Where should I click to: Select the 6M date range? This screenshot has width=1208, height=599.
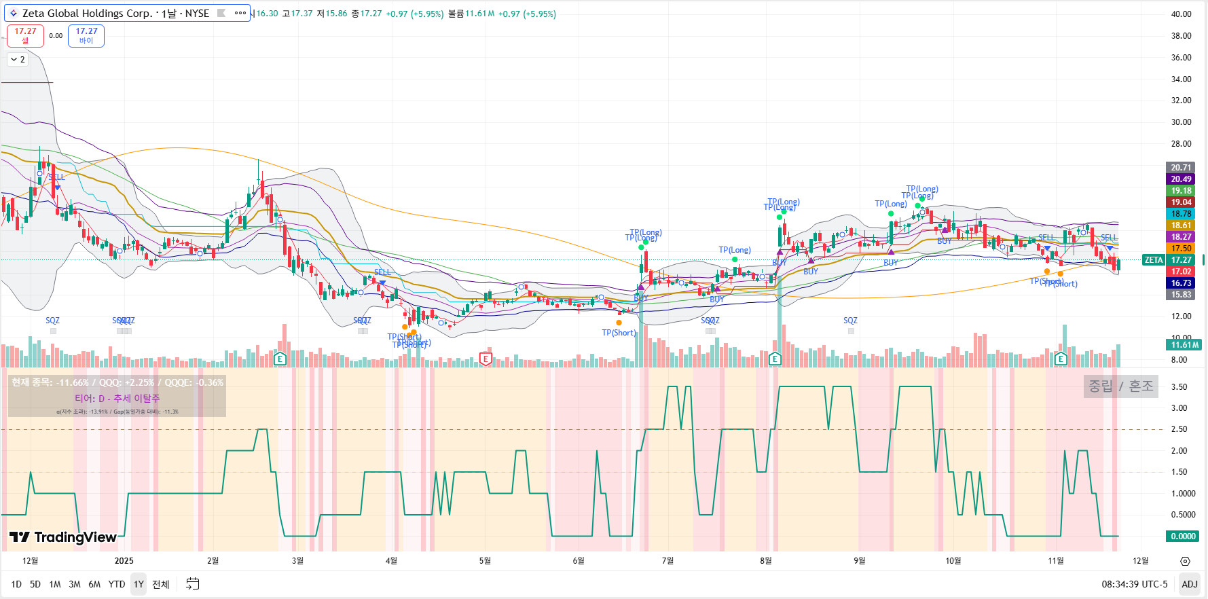[x=94, y=584]
